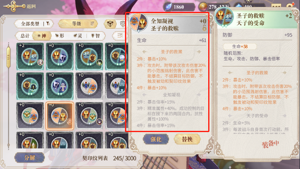The height and width of the screenshot is (169, 300).
Task: Click the 强化 enhance button
Action: (x=156, y=139)
